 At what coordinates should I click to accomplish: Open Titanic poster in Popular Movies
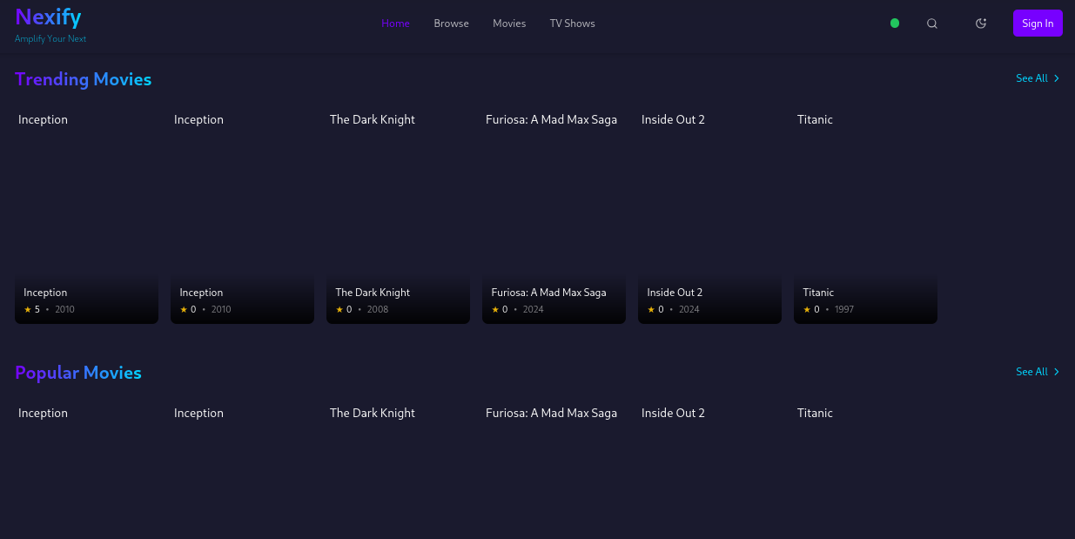[x=865, y=470]
